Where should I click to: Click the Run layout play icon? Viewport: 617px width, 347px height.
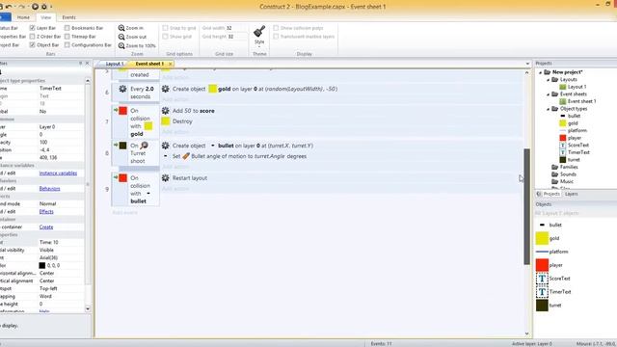tap(35, 7)
